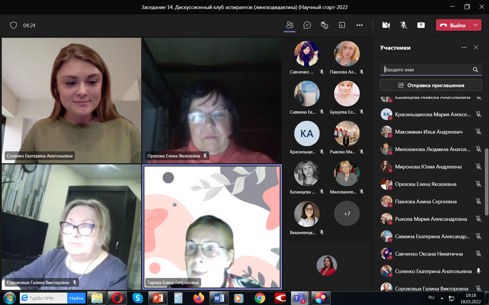The image size is (489, 305).
Task: Open more options in Участники panel header
Action: click(x=464, y=47)
